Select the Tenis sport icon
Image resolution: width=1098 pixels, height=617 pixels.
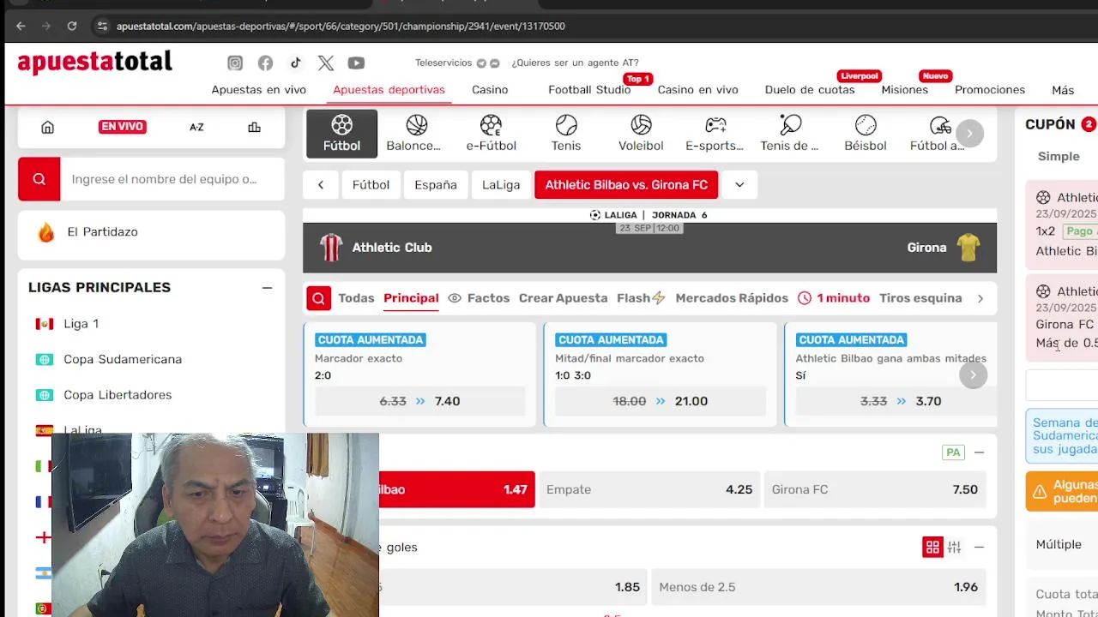click(566, 134)
